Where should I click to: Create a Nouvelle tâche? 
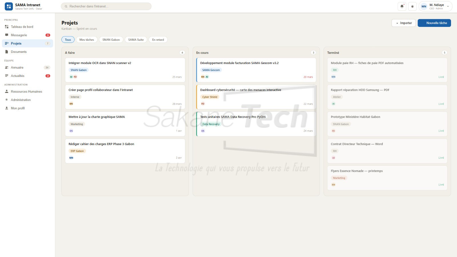pos(434,23)
